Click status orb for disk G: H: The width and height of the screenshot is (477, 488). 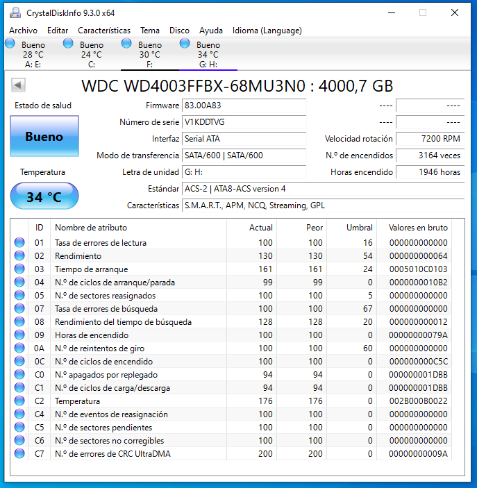185,43
